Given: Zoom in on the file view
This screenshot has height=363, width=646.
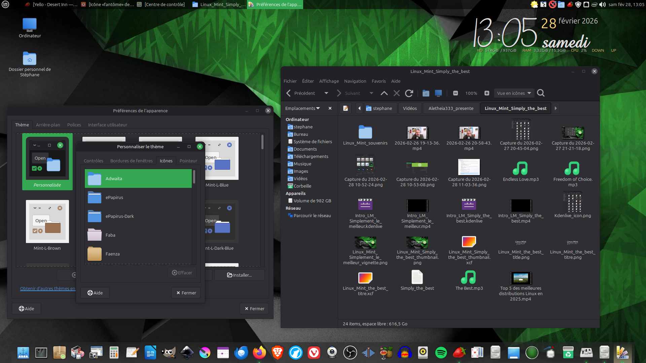Looking at the screenshot, I should pyautogui.click(x=487, y=93).
